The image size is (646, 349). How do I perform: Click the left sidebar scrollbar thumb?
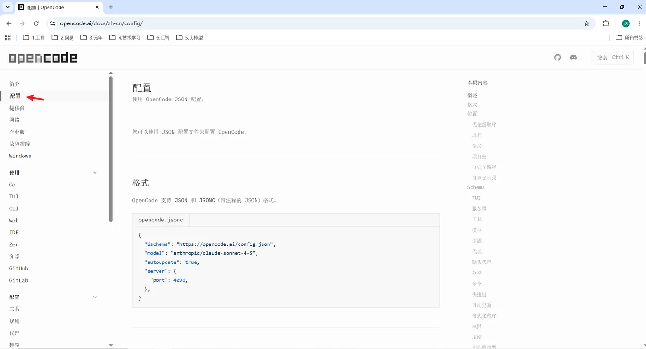tap(111, 150)
